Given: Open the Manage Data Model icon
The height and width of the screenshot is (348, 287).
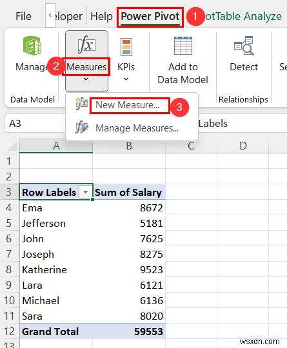Looking at the screenshot, I should click(32, 46).
